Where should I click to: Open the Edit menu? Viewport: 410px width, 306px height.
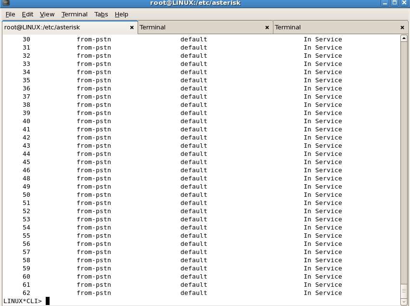pyautogui.click(x=27, y=14)
